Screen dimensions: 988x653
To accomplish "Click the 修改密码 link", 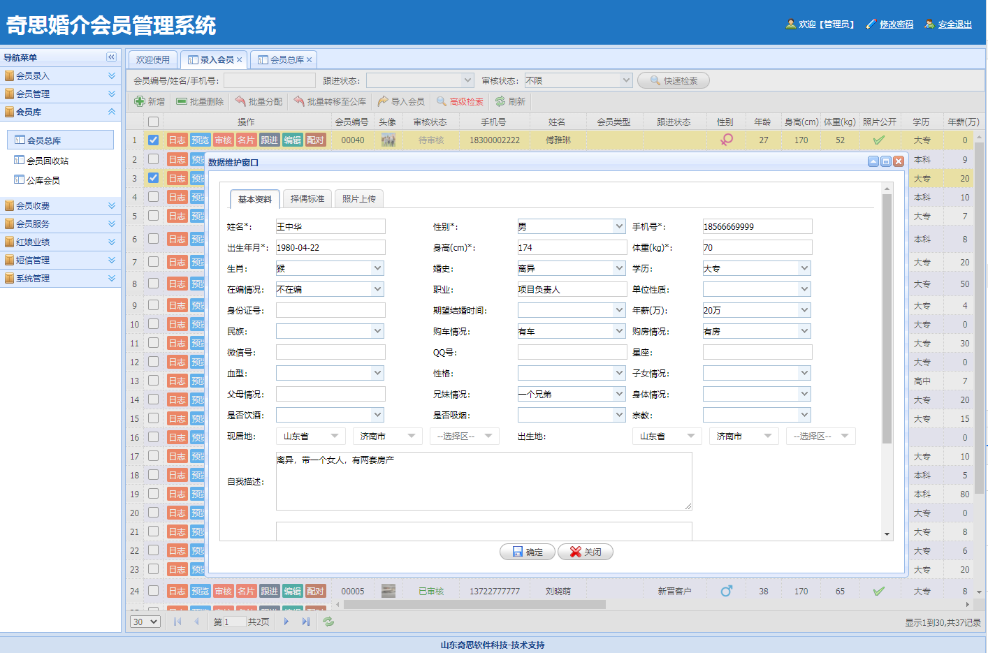I will coord(896,24).
